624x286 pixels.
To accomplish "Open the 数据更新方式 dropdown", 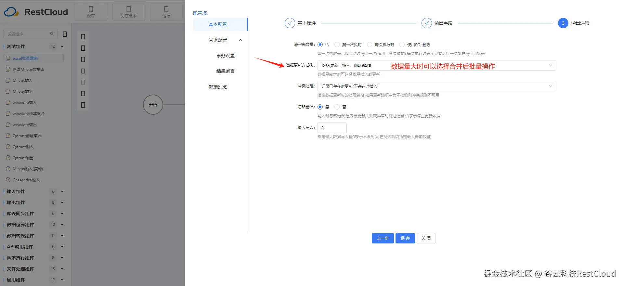I will (x=437, y=65).
